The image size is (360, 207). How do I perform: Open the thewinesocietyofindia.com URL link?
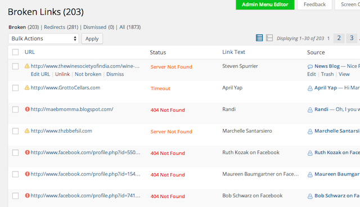[85, 66]
